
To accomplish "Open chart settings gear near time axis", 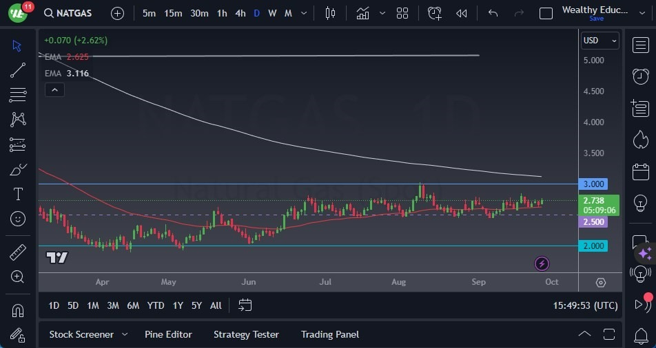I will pos(601,283).
